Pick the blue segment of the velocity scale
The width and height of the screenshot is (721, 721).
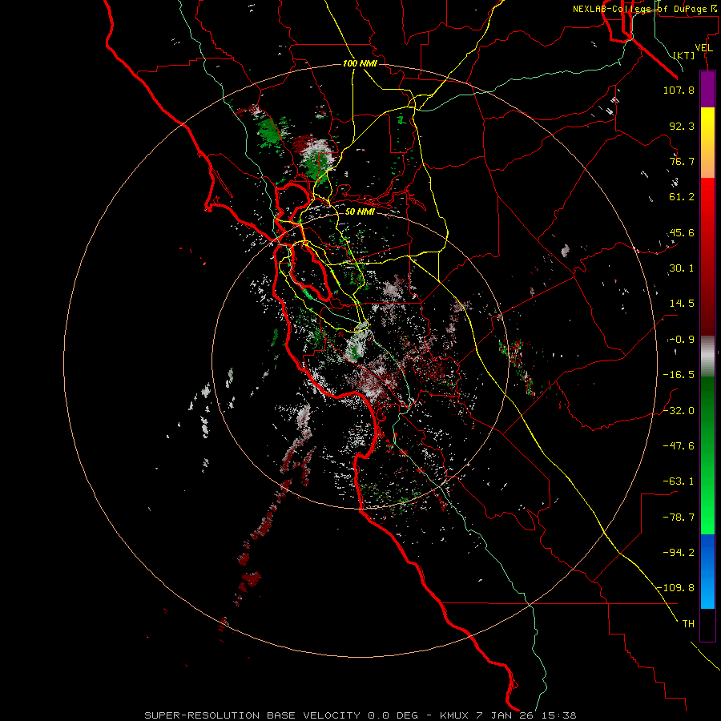coord(707,571)
